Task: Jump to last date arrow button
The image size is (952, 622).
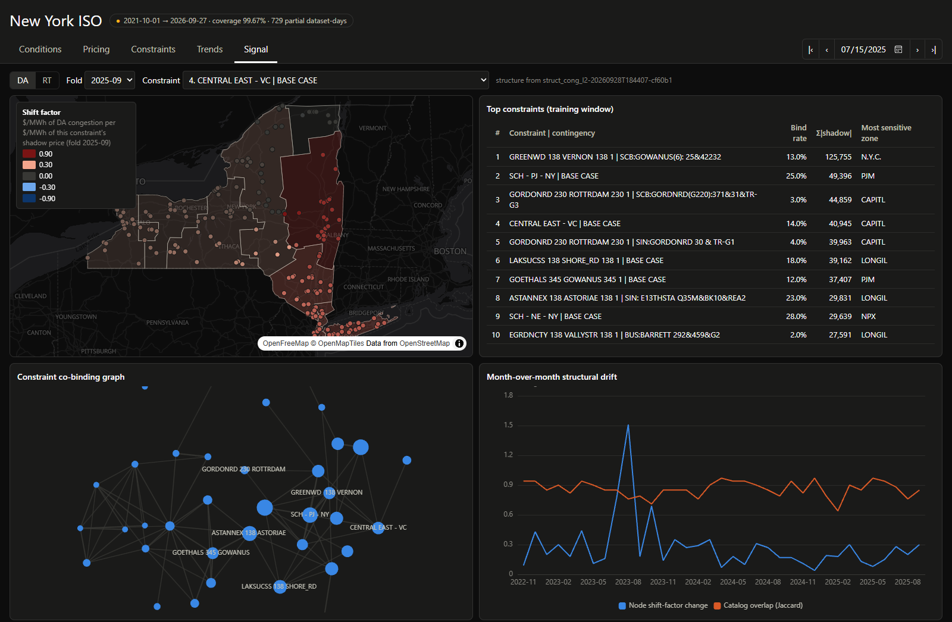Action: coord(934,50)
